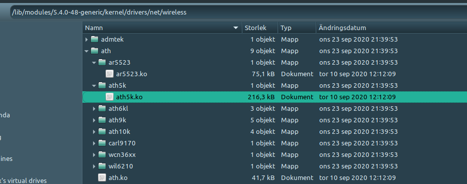The height and width of the screenshot is (184, 467).
Task: Toggle sort direction arrow in Namn header
Action: (236, 28)
